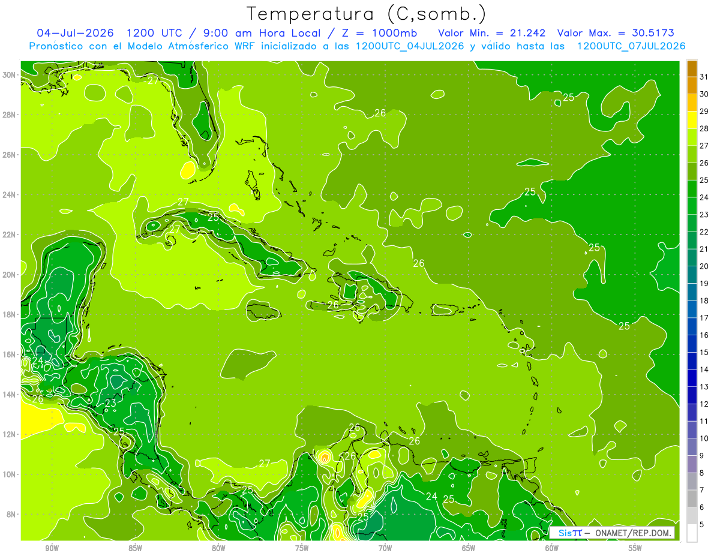The width and height of the screenshot is (720, 556).
Task: Click the '30N' latitude axis label
Action: point(10,74)
